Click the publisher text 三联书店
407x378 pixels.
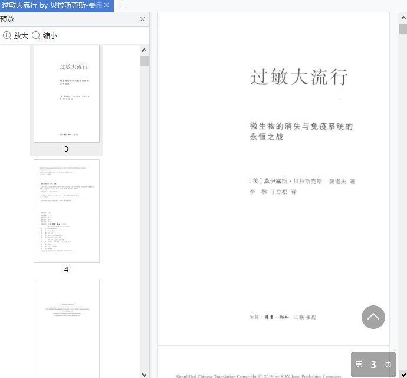(304, 317)
